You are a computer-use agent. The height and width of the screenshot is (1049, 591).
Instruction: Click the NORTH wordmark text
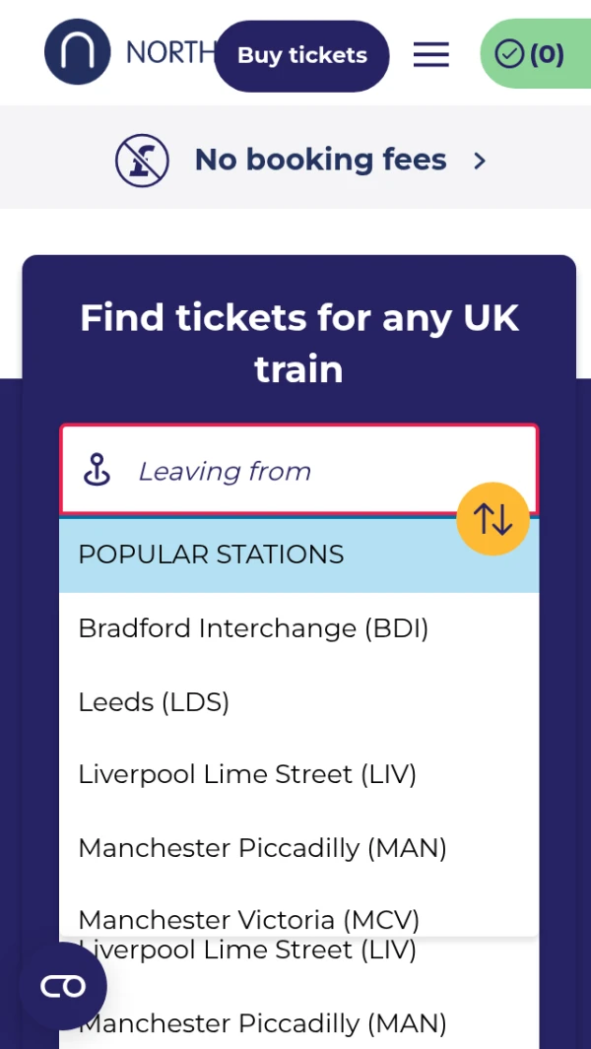pyautogui.click(x=169, y=52)
